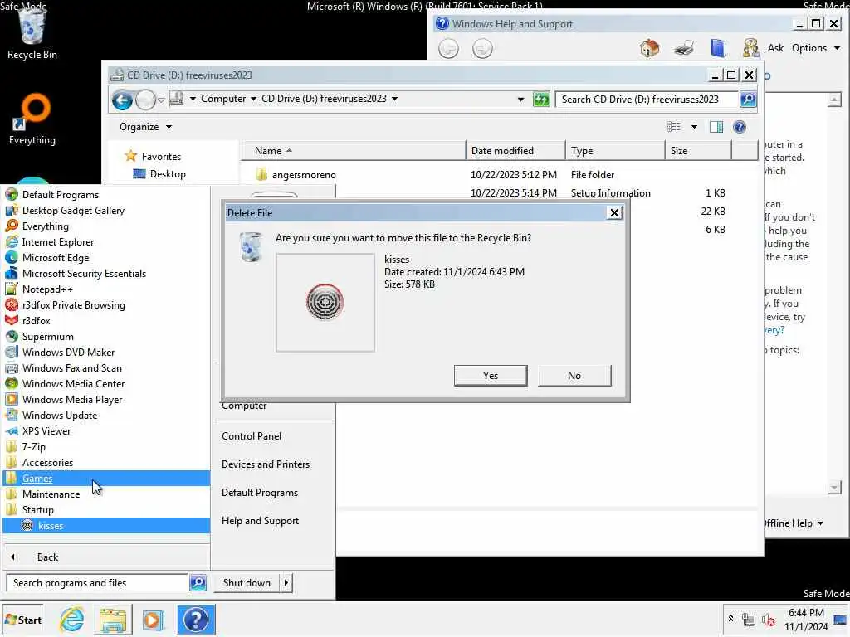The height and width of the screenshot is (637, 850).
Task: Open Shut down options arrow
Action: pos(286,583)
